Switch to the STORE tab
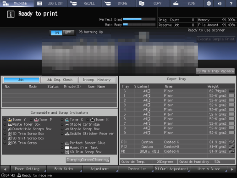 119,3
